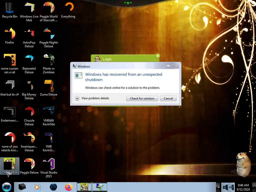Image resolution: width=256 pixels, height=192 pixels.
Task: Launch media player from the taskbar
Action: [37, 187]
